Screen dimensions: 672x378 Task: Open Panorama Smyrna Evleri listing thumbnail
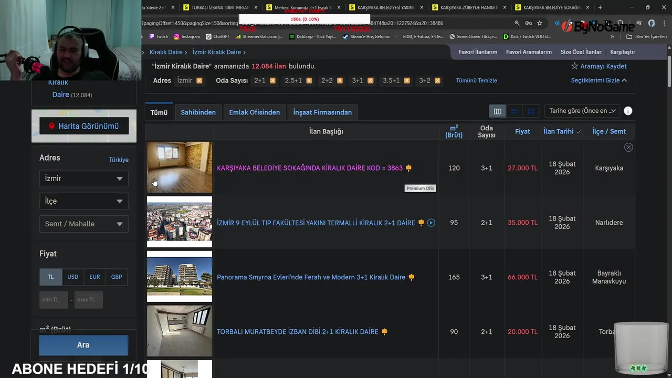180,276
